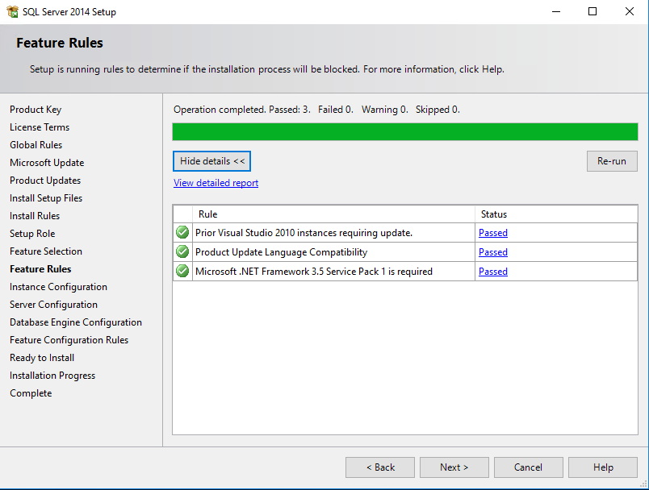Viewport: 649px width, 490px height.
Task: Minimize the SQL Server 2014 Setup window
Action: click(556, 11)
